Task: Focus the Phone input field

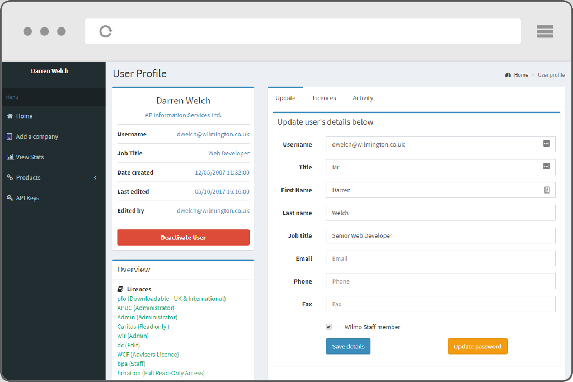Action: 440,281
